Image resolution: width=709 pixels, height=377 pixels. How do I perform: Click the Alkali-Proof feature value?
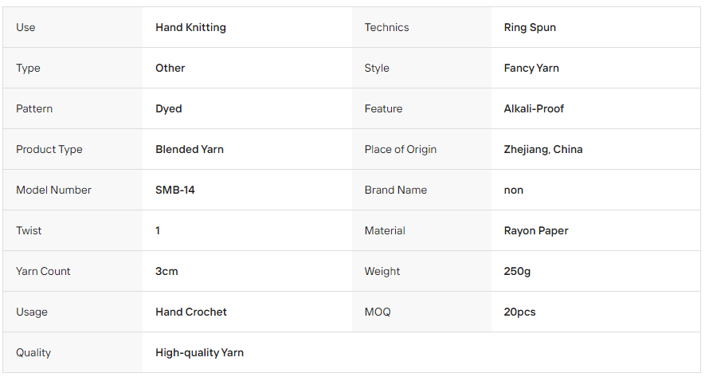click(534, 108)
